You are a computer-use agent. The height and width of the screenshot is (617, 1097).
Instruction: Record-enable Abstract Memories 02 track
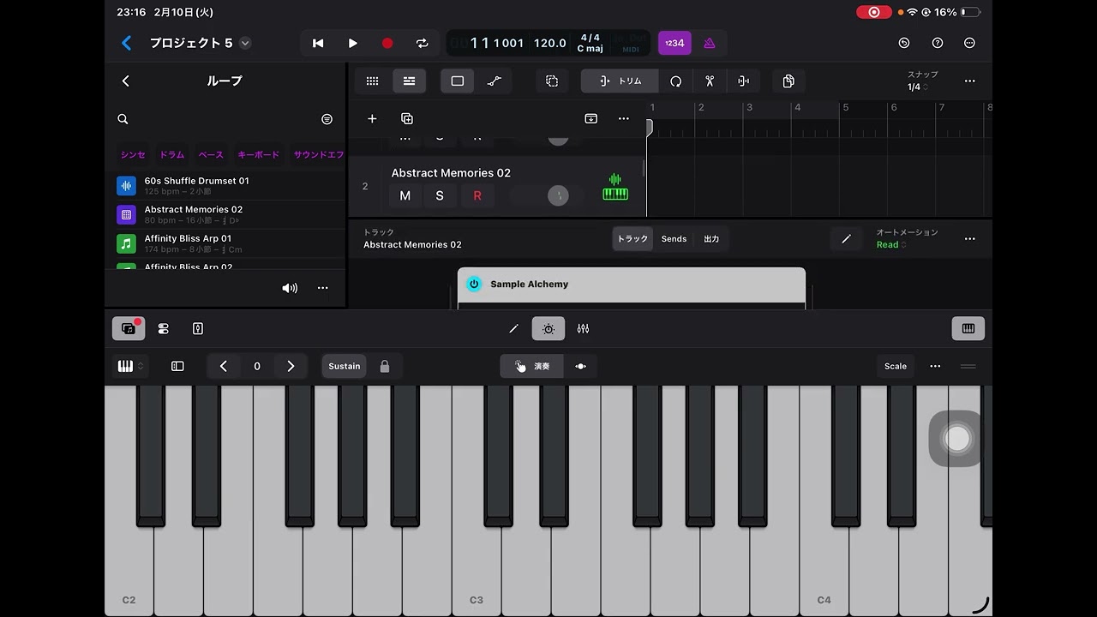(x=477, y=195)
